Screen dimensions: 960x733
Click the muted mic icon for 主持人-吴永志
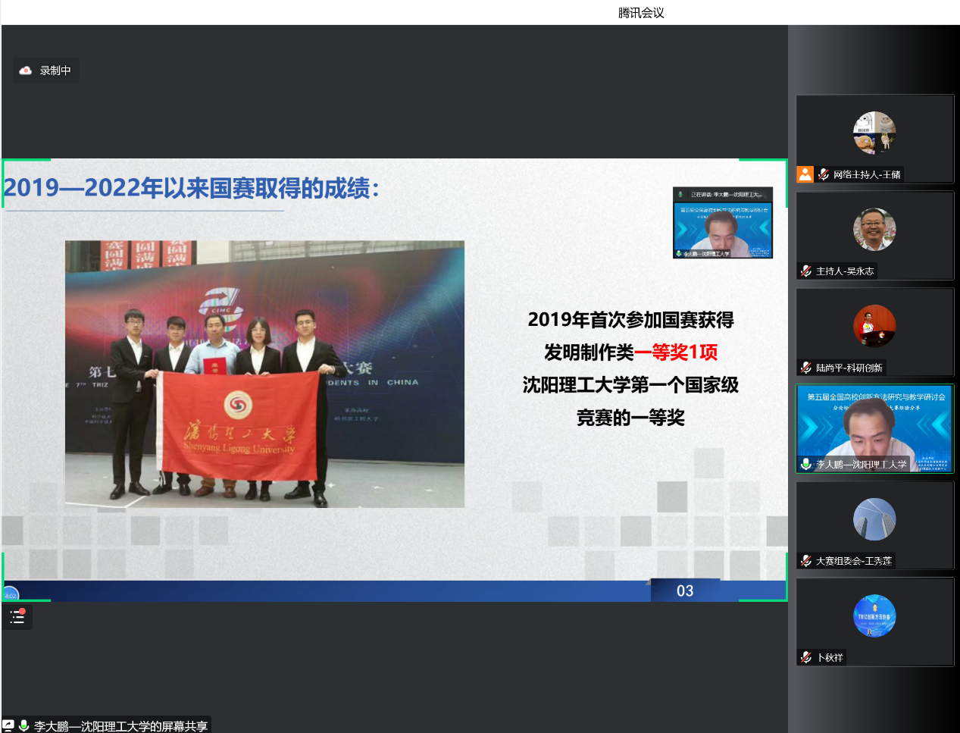point(806,271)
